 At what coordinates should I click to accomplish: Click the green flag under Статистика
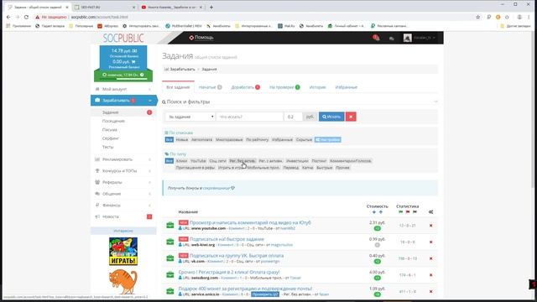point(400,212)
